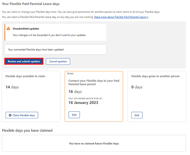Click the orange warning triangle icon

pos(8,29)
